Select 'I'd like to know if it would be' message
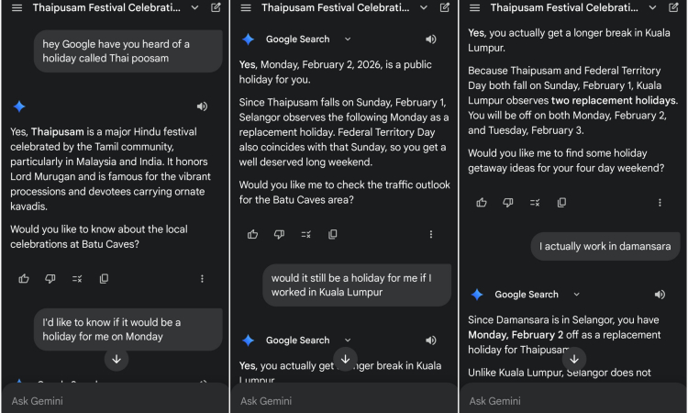 coord(128,329)
